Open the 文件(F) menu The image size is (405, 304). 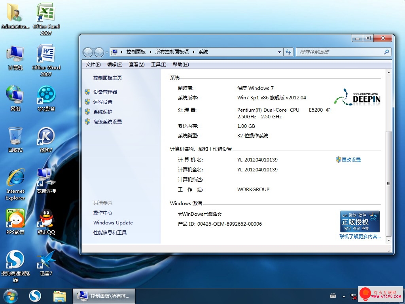[93, 65]
